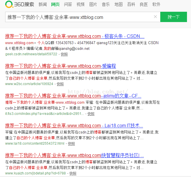Open 快照 for www.kuaizh.com result

[x=73, y=173]
